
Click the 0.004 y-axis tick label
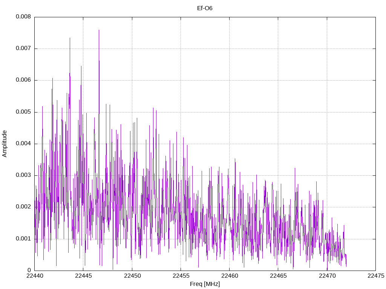[23, 143]
